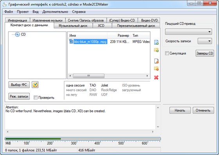The image size is (219, 155).
Task: Open the Скорость записи dropdown
Action: point(205,41)
